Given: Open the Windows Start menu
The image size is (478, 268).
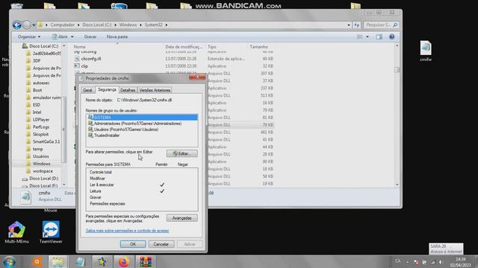Looking at the screenshot, I should (x=10, y=261).
